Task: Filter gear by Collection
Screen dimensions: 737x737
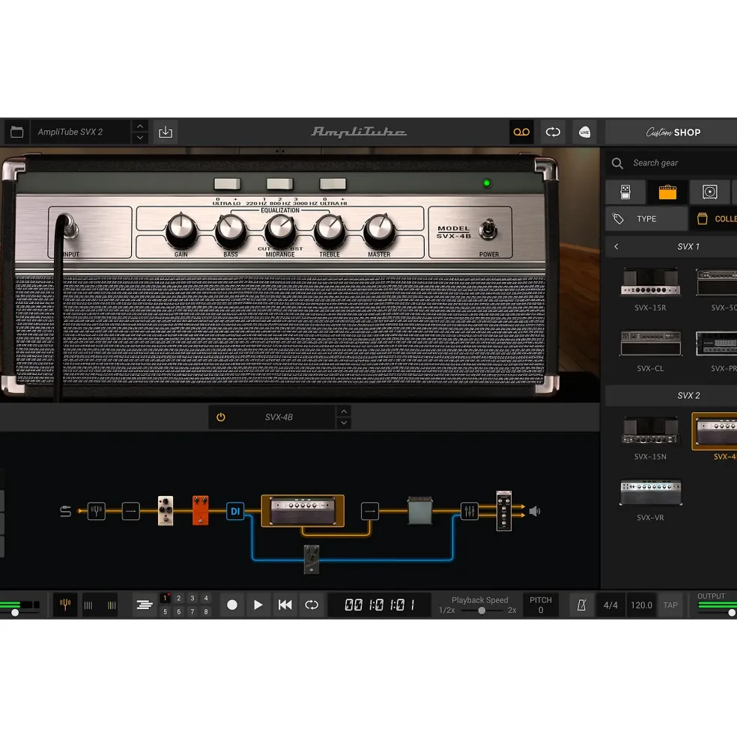Action: click(x=715, y=218)
